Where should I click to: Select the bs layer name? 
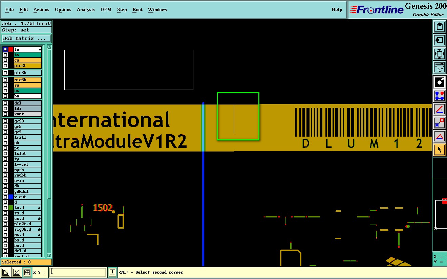coord(28,91)
